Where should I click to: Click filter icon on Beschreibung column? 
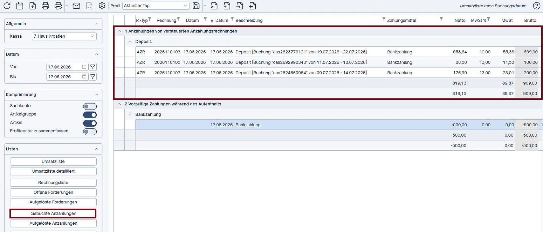tap(384, 19)
